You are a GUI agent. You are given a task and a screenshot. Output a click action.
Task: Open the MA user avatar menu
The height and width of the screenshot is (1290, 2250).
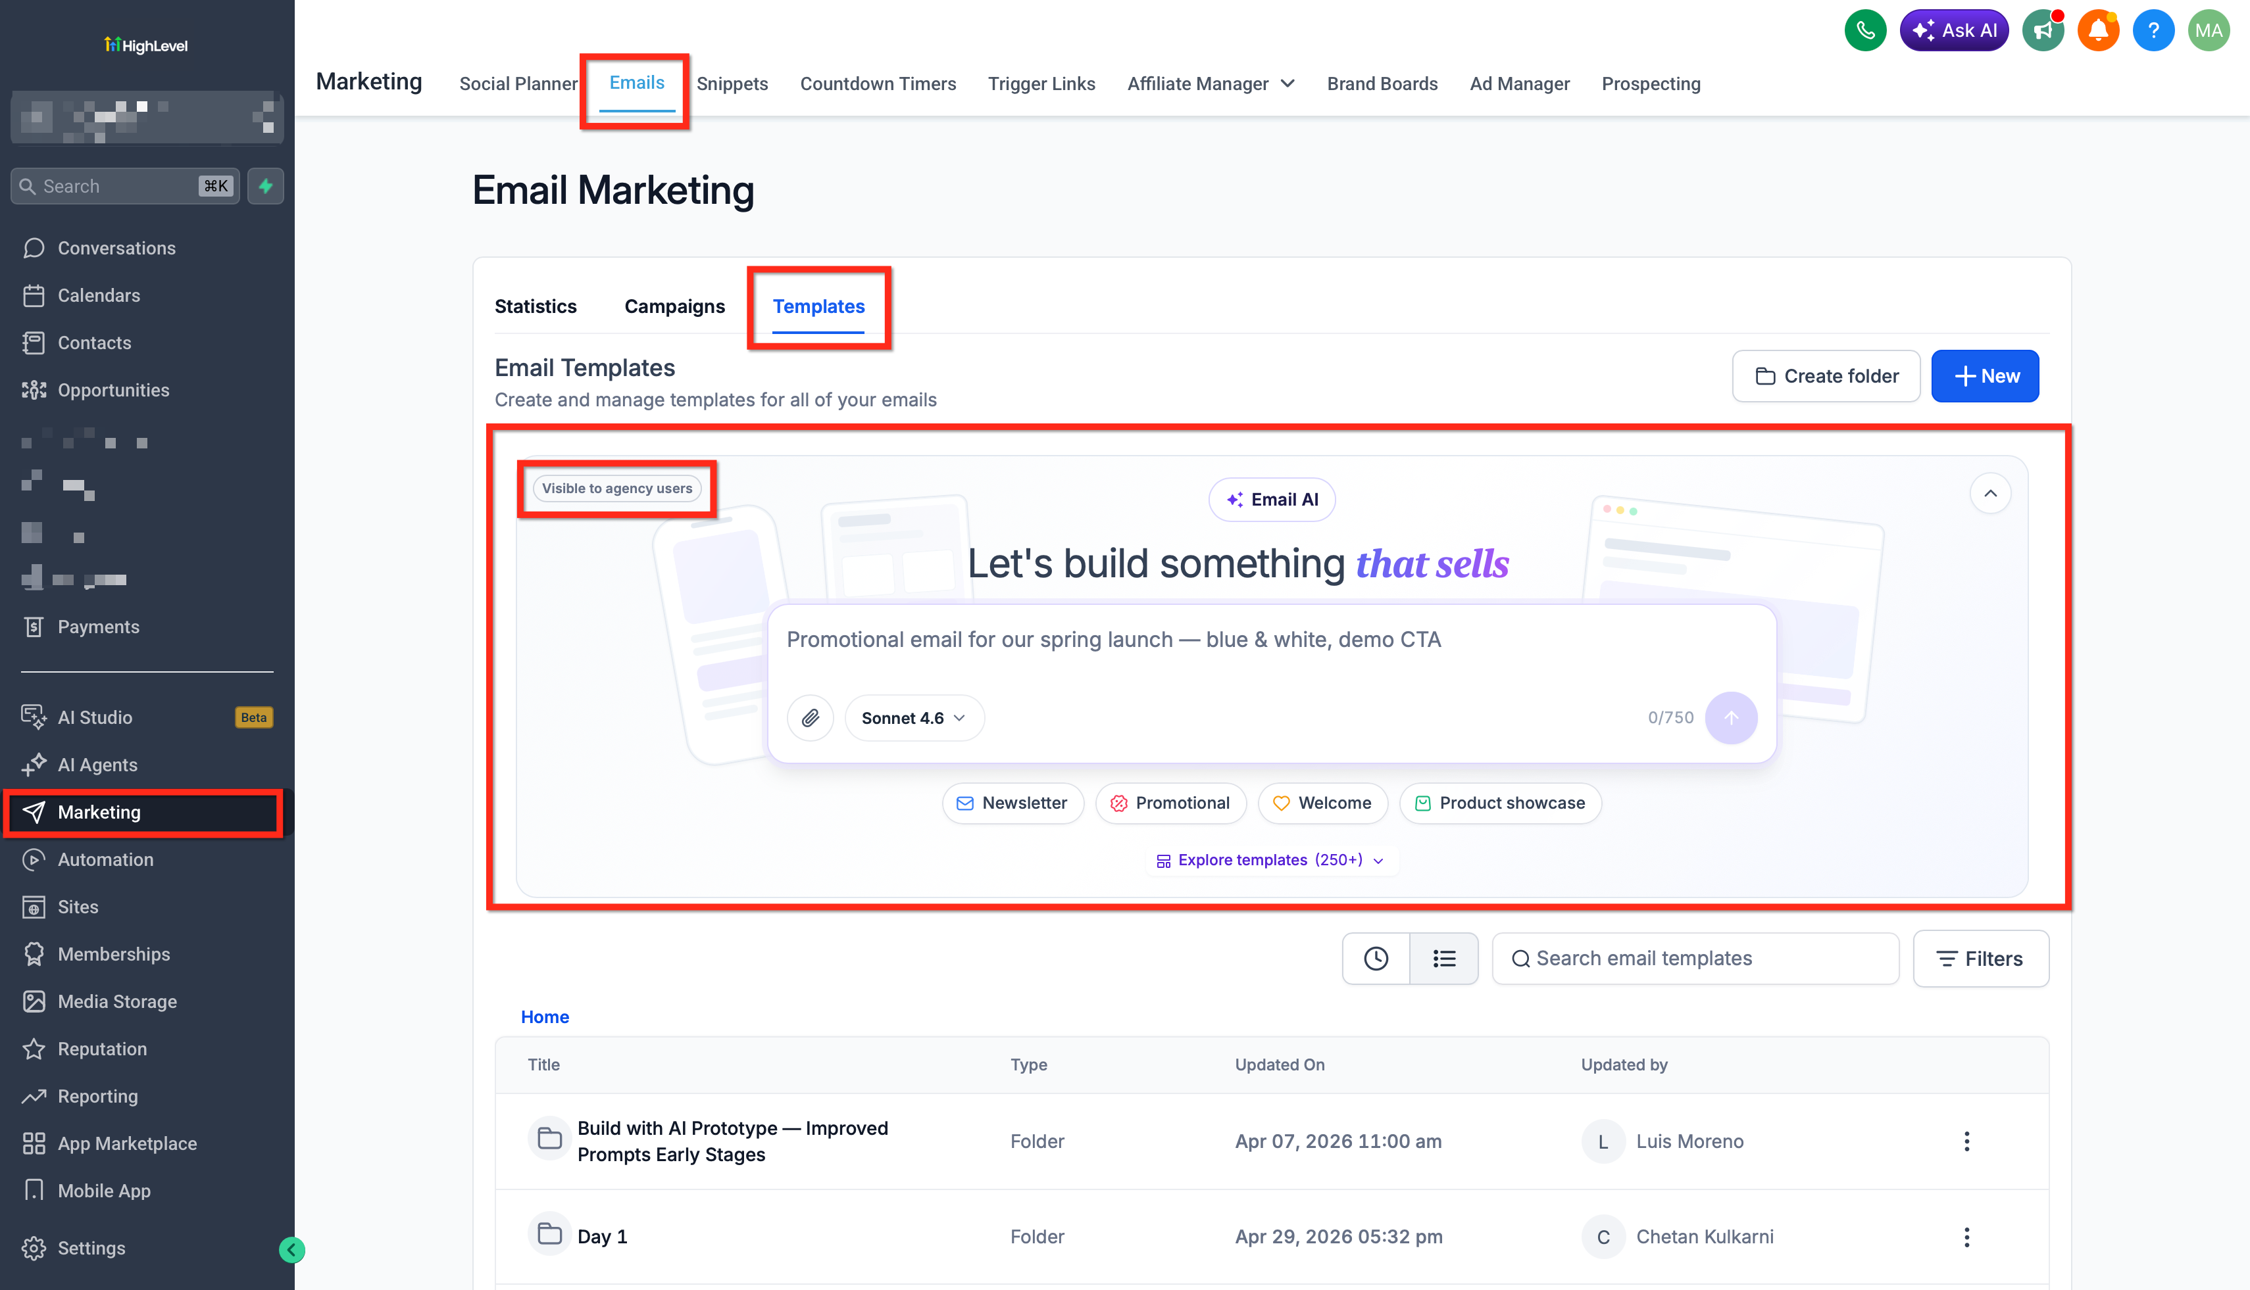[x=2209, y=31]
